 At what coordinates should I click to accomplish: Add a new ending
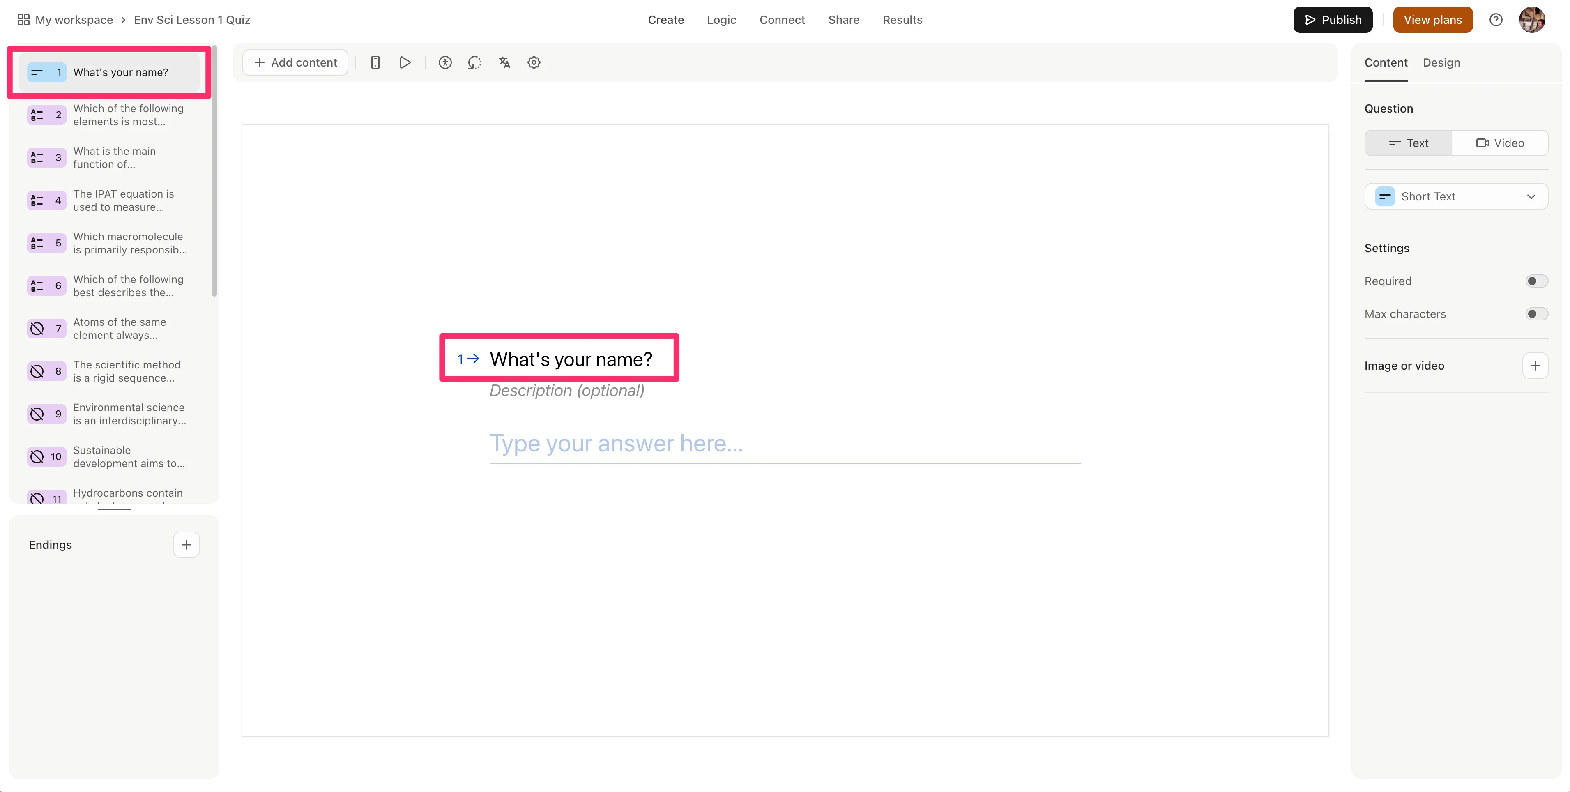[186, 544]
